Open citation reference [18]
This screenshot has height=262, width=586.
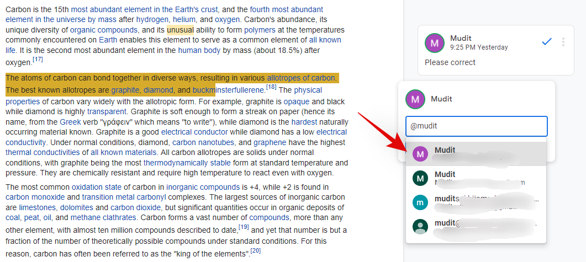point(271,87)
